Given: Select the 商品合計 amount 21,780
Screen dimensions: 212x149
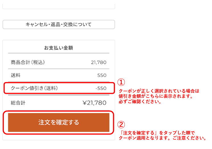Looking at the screenshot, I should pyautogui.click(x=99, y=62).
